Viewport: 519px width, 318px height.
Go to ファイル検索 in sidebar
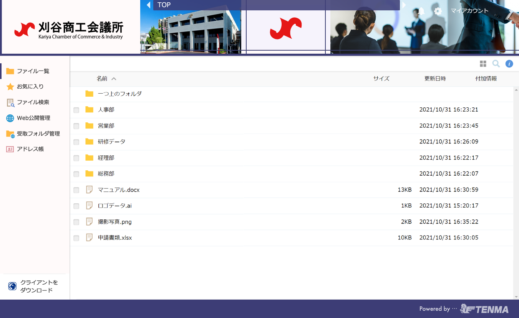point(33,102)
